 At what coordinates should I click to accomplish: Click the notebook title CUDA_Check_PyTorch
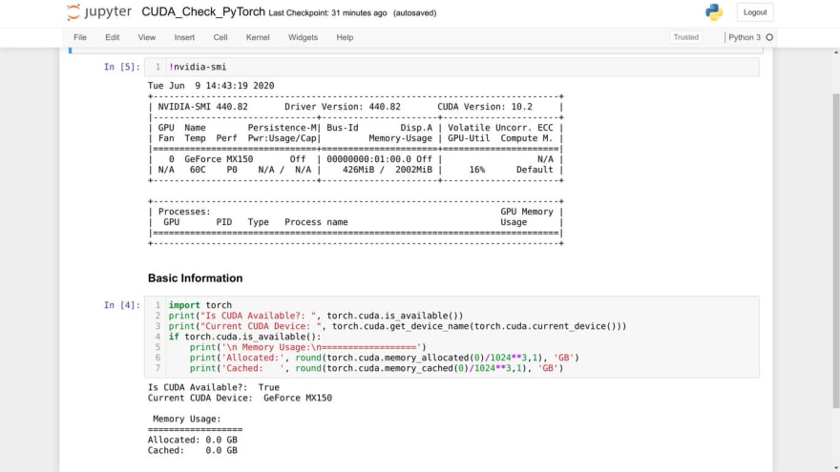pyautogui.click(x=203, y=11)
